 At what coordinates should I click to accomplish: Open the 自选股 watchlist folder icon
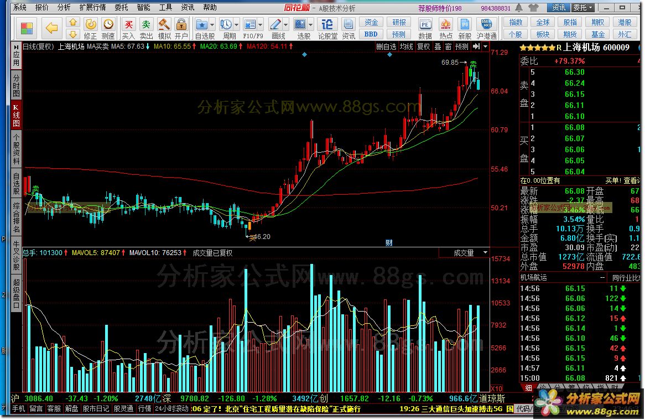(201, 25)
